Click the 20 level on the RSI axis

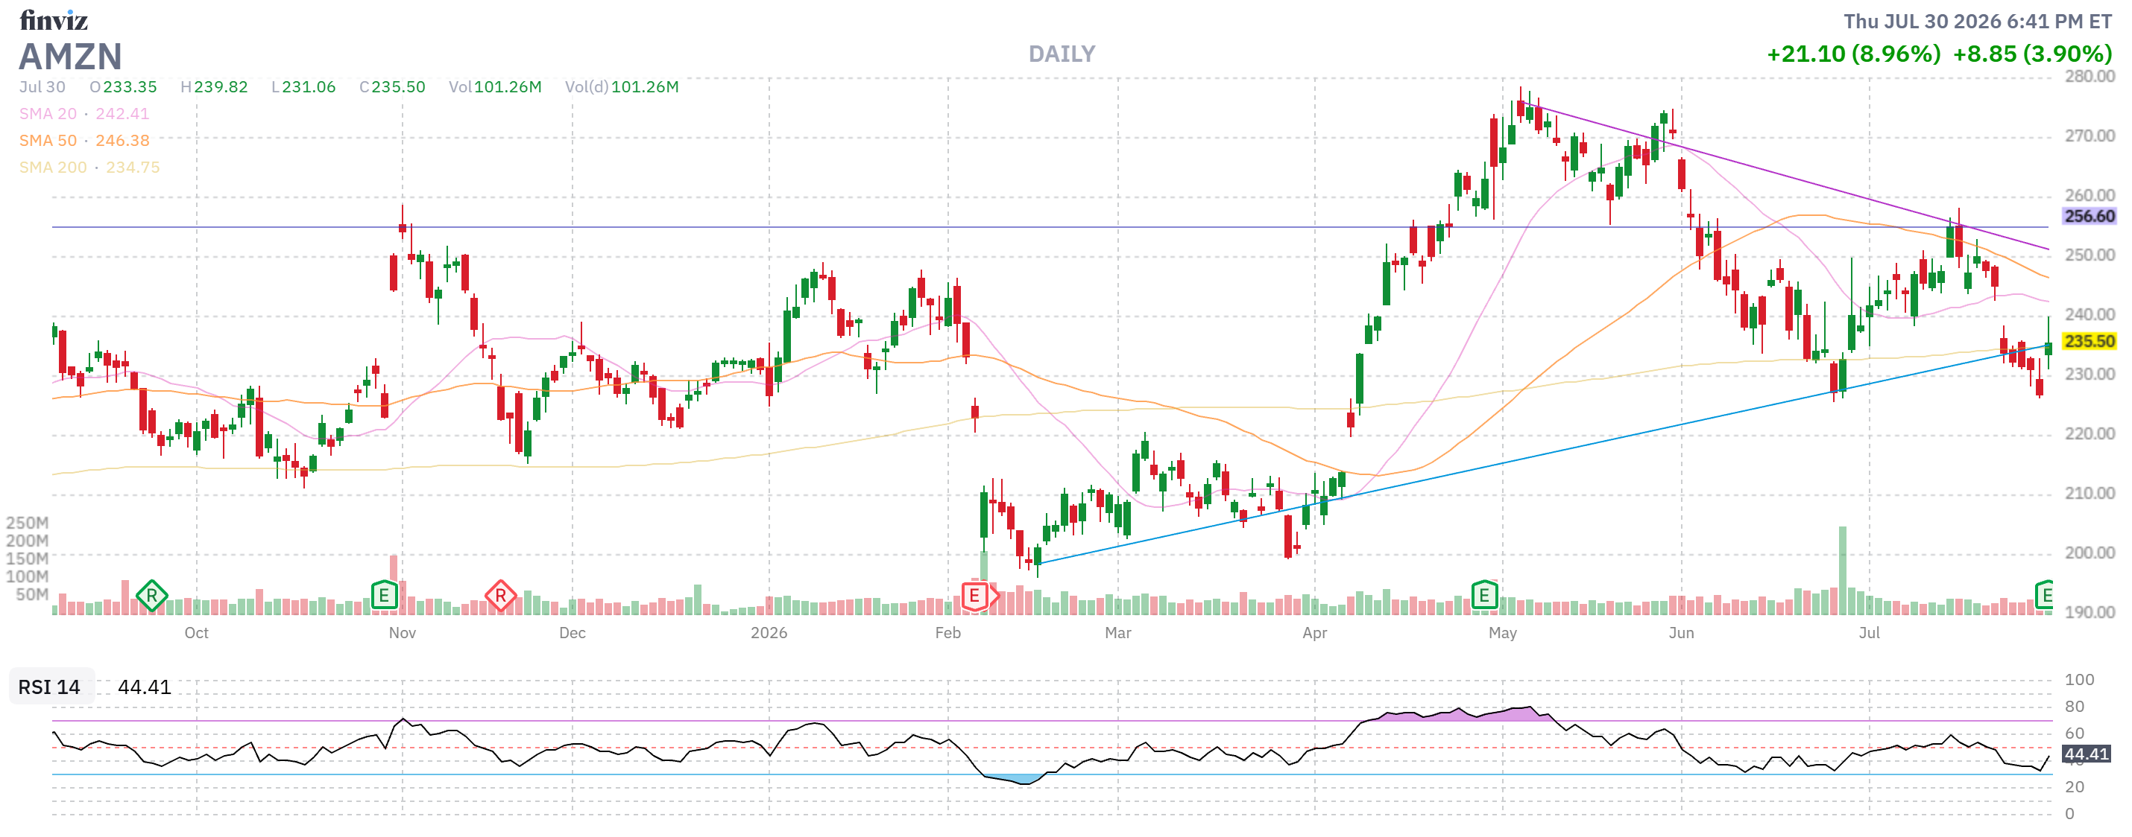point(2074,787)
